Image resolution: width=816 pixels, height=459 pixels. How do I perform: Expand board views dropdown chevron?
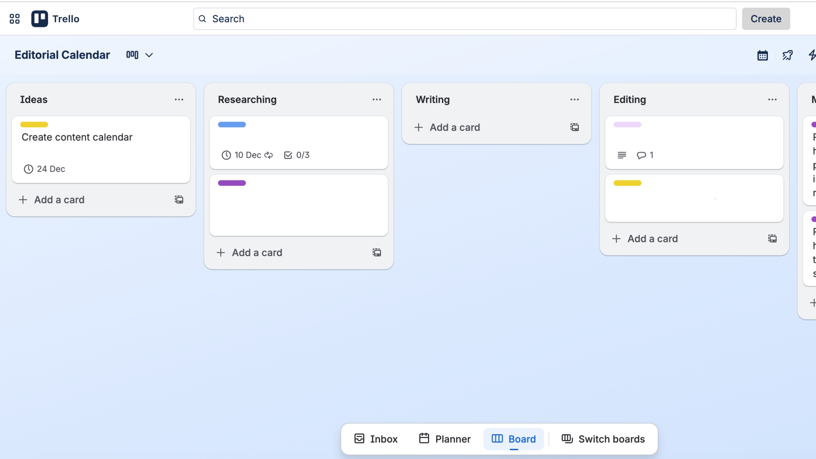149,55
